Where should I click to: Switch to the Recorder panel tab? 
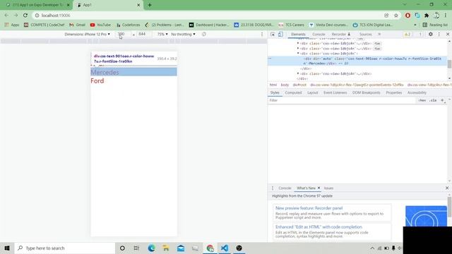point(340,34)
